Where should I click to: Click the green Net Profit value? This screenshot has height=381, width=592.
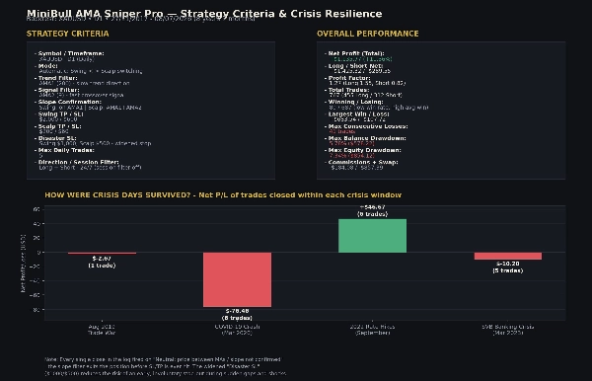click(x=361, y=59)
